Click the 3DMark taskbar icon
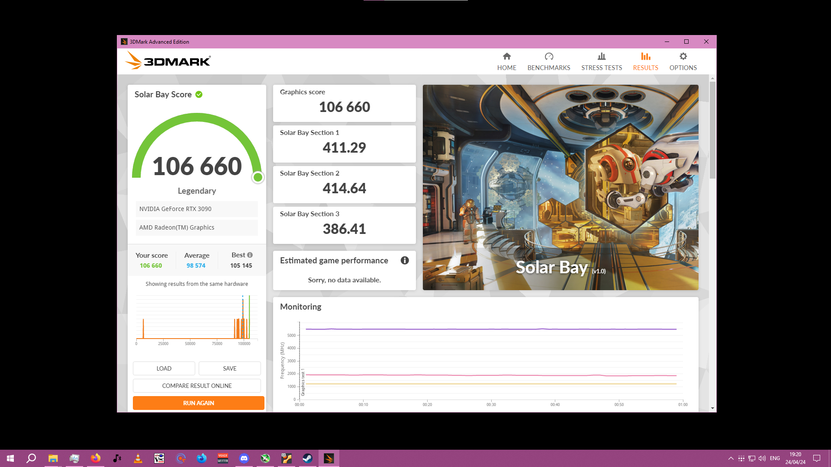Screen dimensions: 831x467 pyautogui.click(x=329, y=458)
